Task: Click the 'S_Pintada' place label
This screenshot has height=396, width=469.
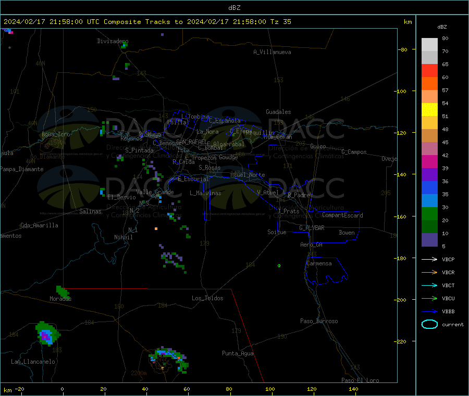Action: click(139, 150)
